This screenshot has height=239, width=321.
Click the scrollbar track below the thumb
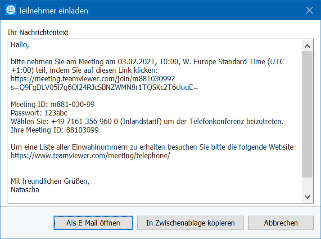(307, 184)
